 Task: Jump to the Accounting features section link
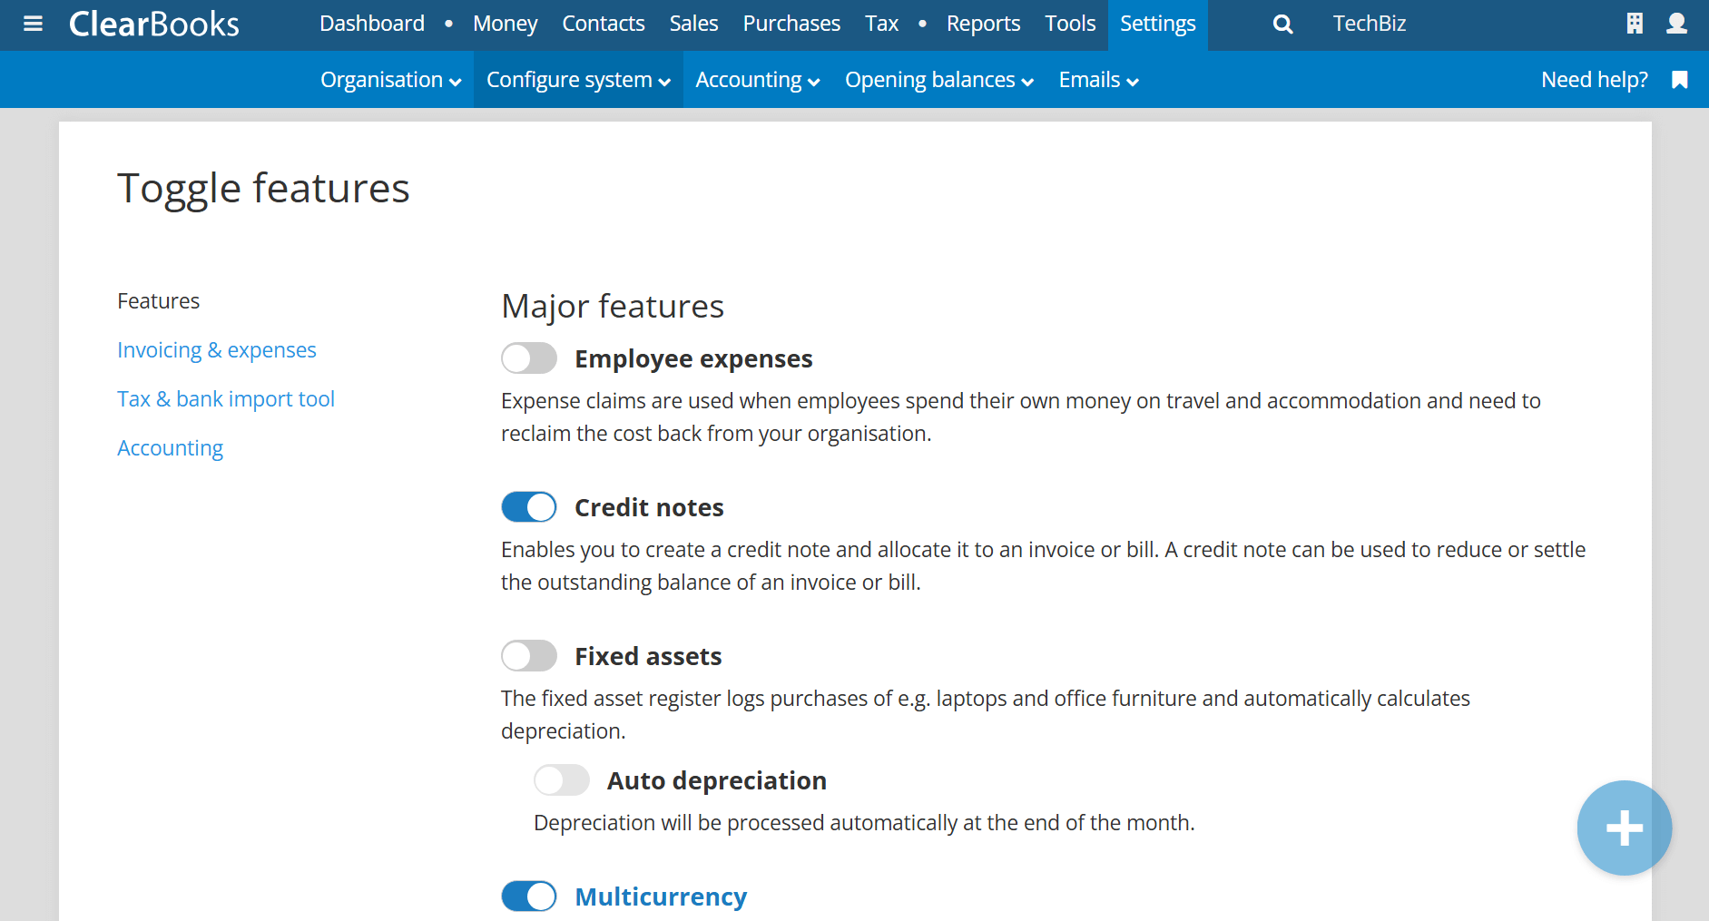coord(170,448)
